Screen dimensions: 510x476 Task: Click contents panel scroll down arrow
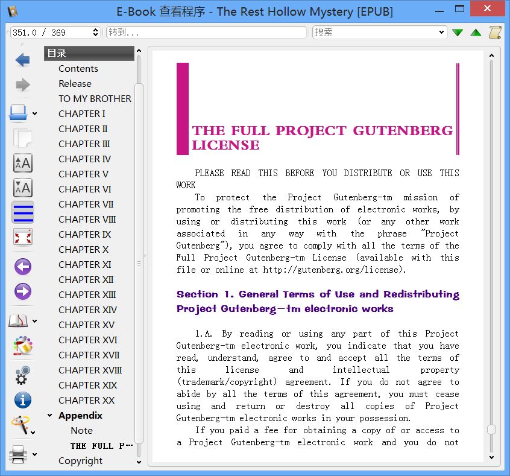click(x=139, y=462)
